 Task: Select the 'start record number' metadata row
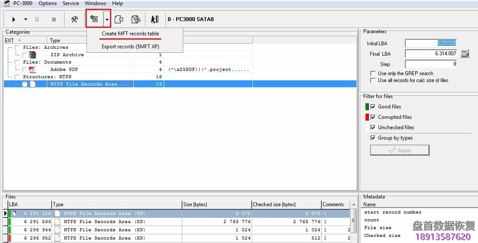pos(393,212)
